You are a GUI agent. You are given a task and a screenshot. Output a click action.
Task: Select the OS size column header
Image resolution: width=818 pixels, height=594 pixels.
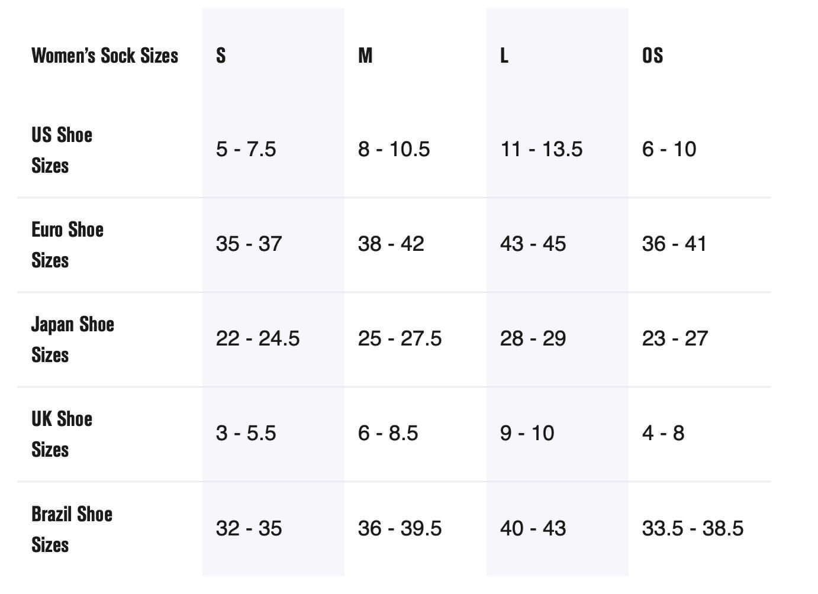pyautogui.click(x=652, y=56)
